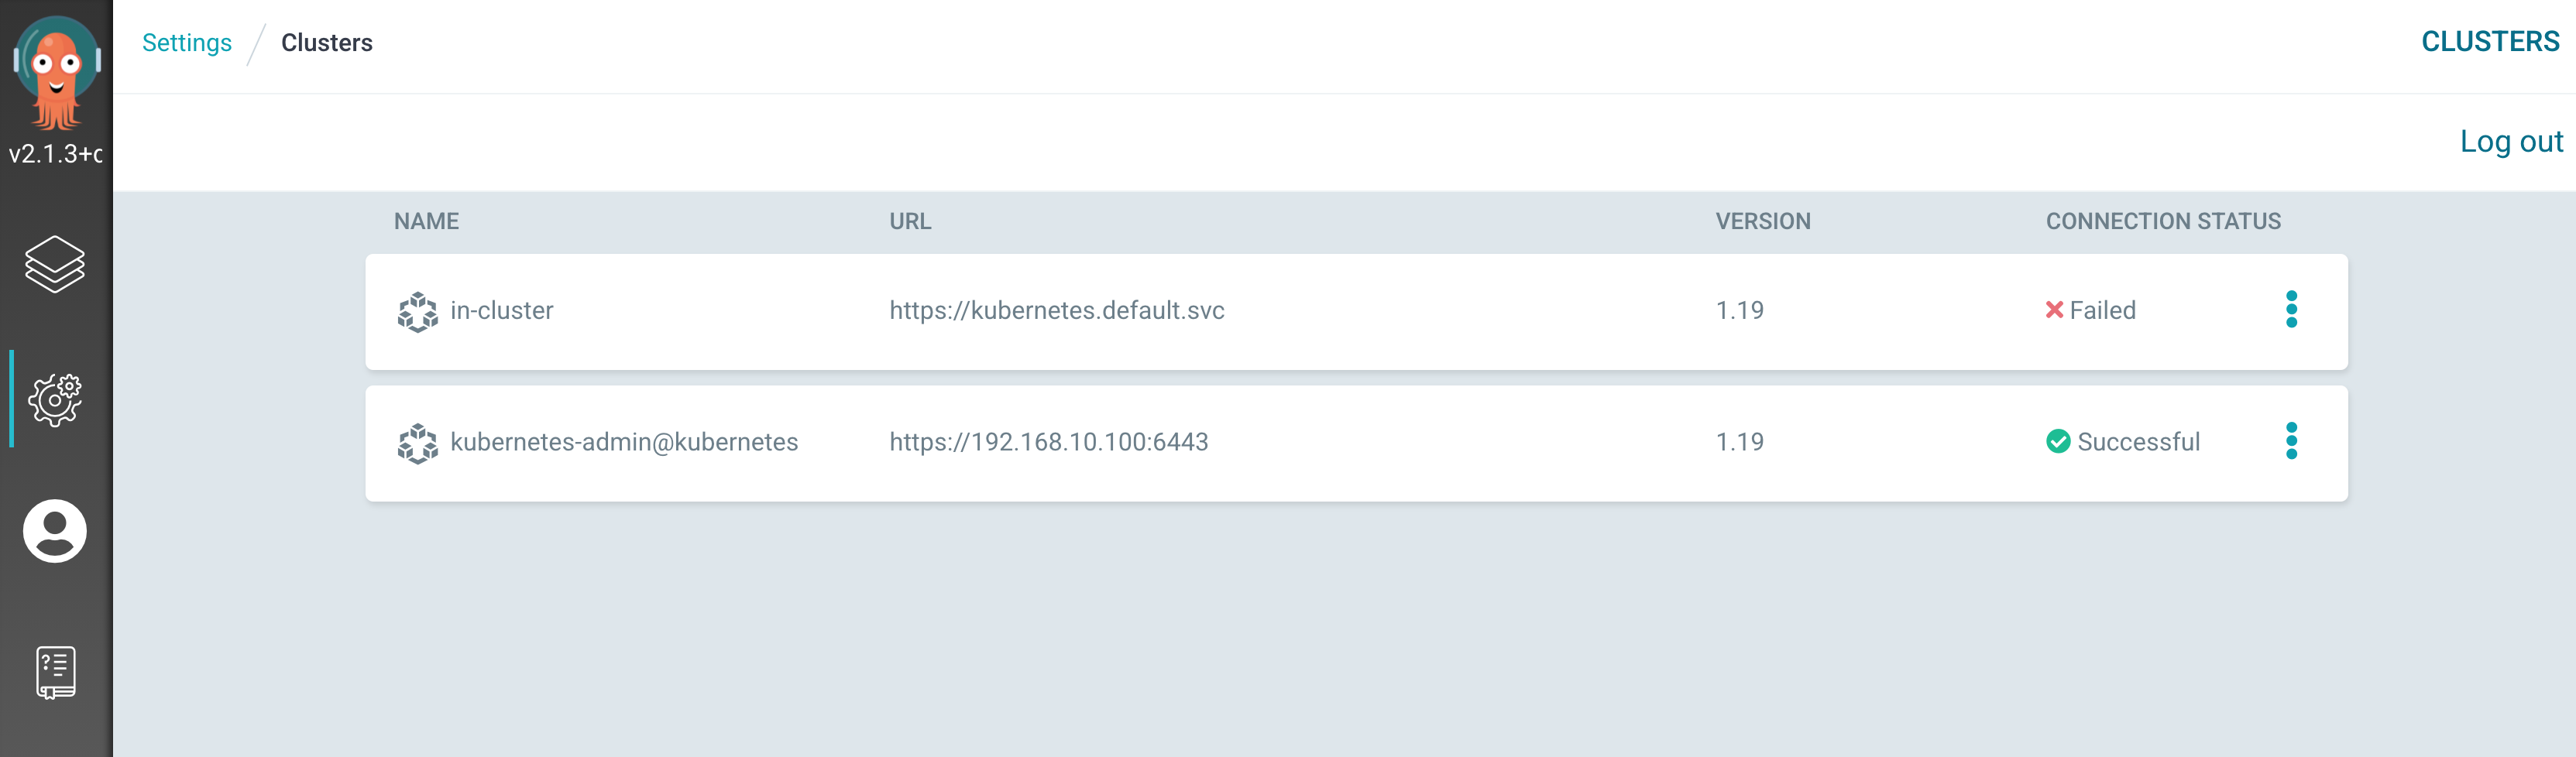Image resolution: width=2576 pixels, height=757 pixels.
Task: Click the Clusters breadcrumb item
Action: pos(327,43)
